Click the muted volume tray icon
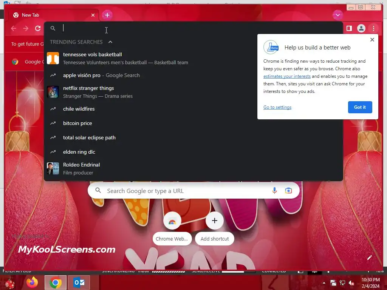 351,283
